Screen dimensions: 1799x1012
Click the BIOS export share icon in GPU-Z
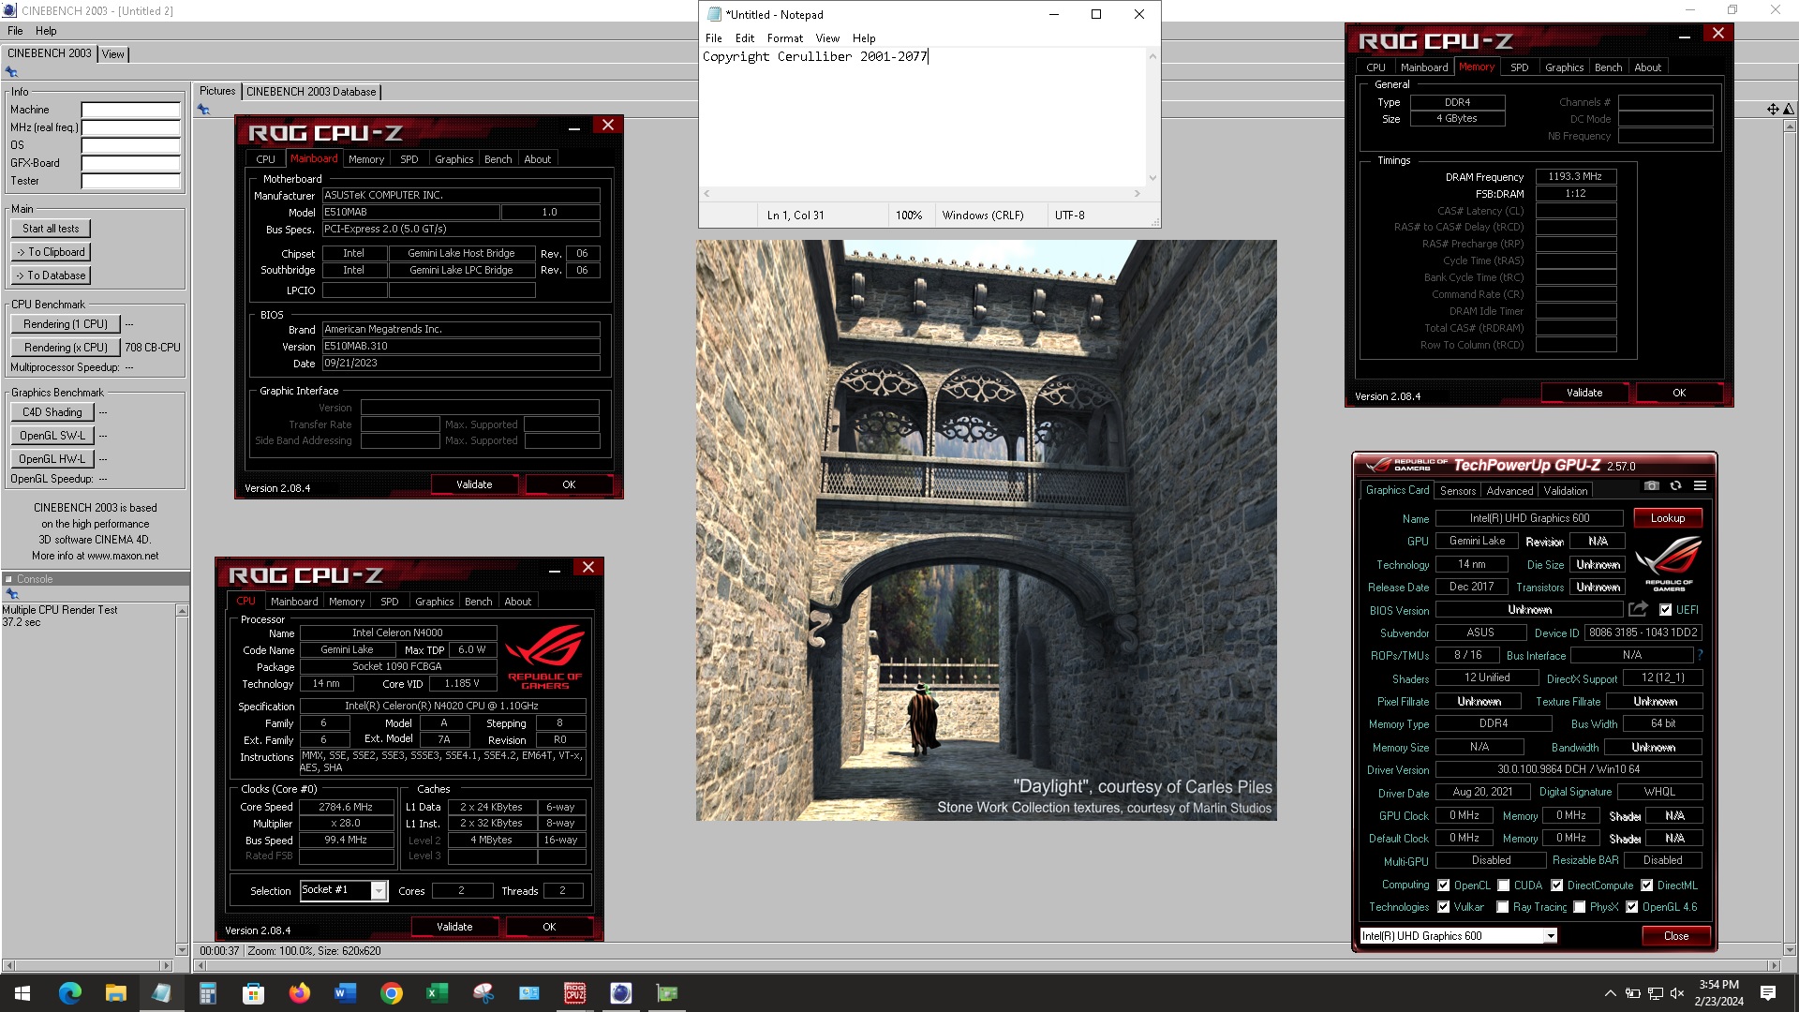pos(1638,609)
